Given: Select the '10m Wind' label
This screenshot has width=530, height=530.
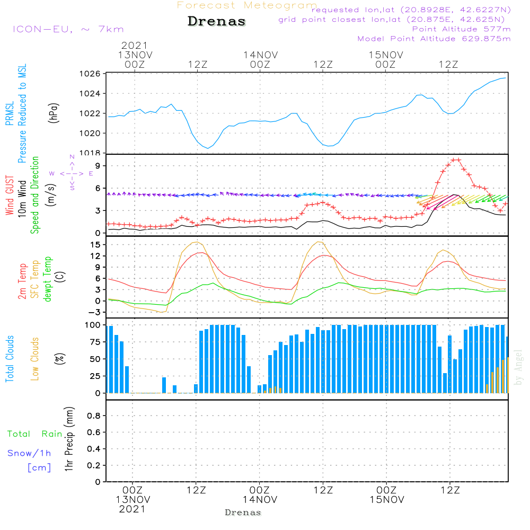Looking at the screenshot, I should [22, 198].
